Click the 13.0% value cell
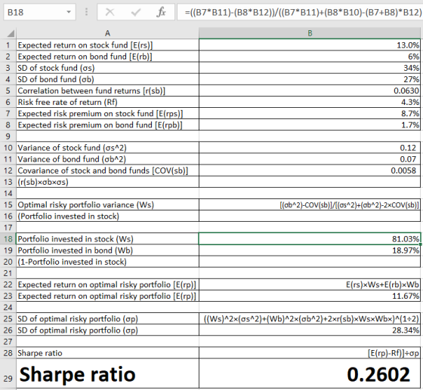This screenshot has height=390, width=423. (310, 45)
